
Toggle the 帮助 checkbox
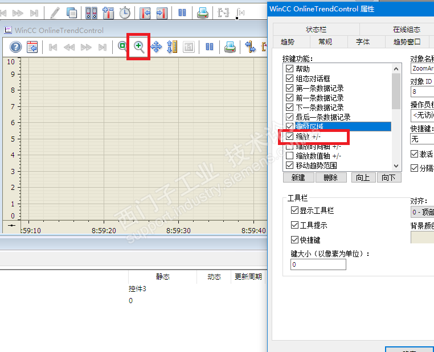pyautogui.click(x=289, y=68)
